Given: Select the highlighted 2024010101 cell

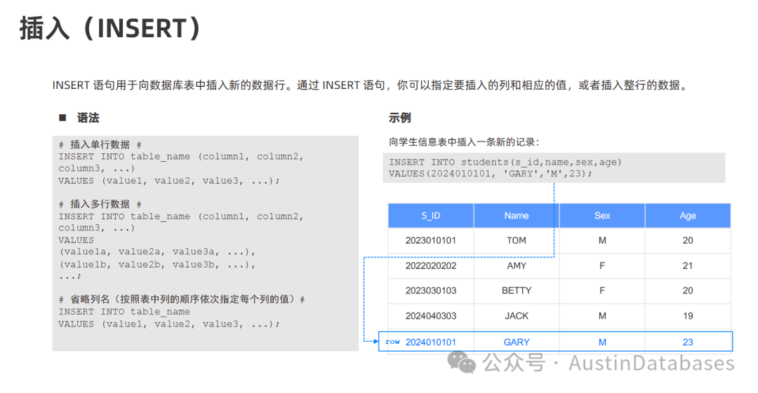Looking at the screenshot, I should (431, 342).
